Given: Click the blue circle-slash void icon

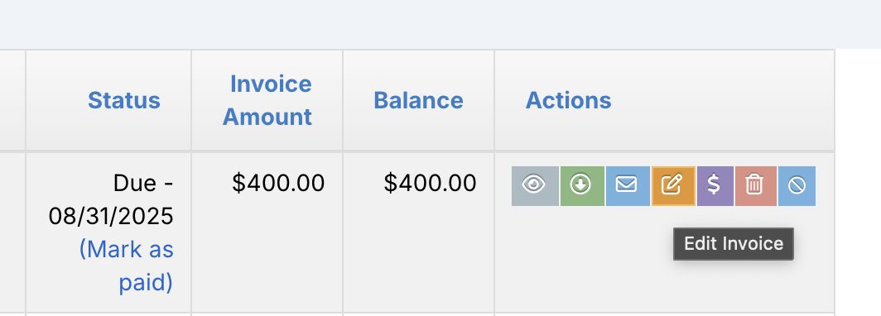Looking at the screenshot, I should coord(797,186).
